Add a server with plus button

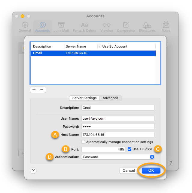point(34,89)
